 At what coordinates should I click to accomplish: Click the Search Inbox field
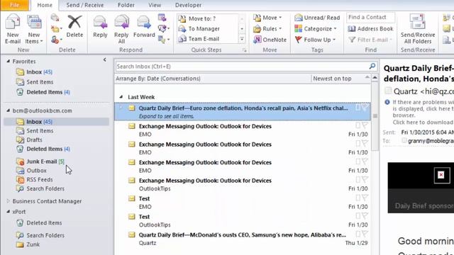pos(242,67)
